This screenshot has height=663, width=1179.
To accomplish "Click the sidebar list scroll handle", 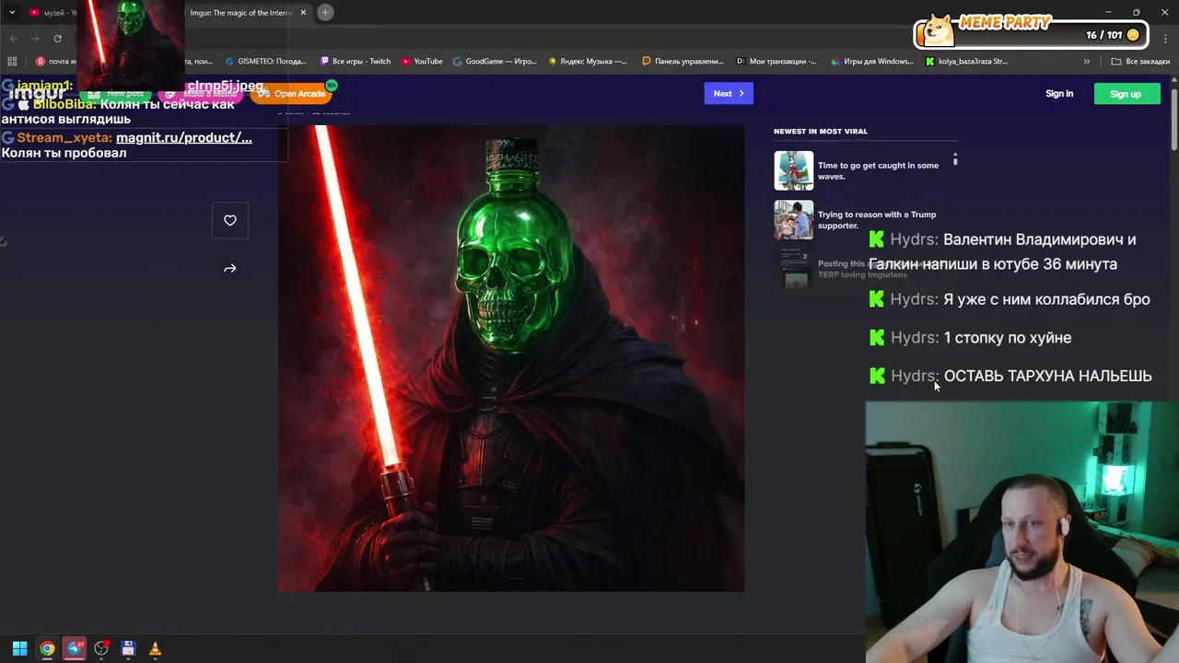I will tap(955, 159).
